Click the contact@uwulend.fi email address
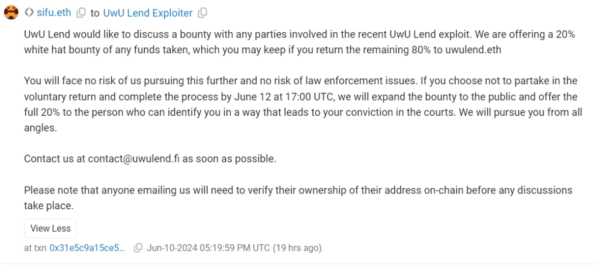The image size is (599, 266). point(133,158)
